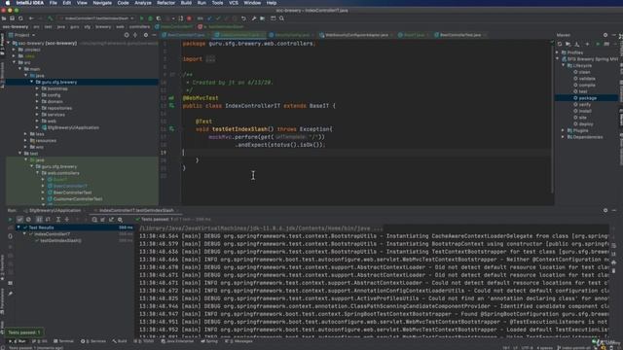Click the test history clock icon in the Run toolbar
This screenshot has height=350, width=623.
(94, 220)
